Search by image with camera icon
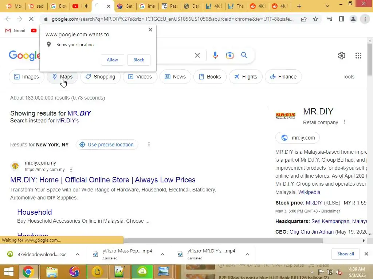The image size is (373, 279). click(229, 55)
